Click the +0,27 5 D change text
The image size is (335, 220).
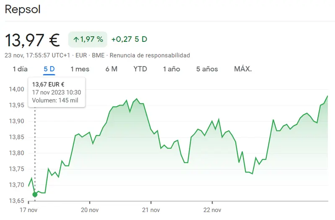point(129,39)
